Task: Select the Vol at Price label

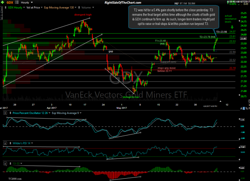Action: pos(33,7)
